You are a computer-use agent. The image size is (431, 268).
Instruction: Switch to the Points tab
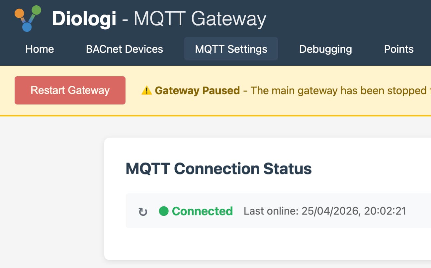(398, 49)
